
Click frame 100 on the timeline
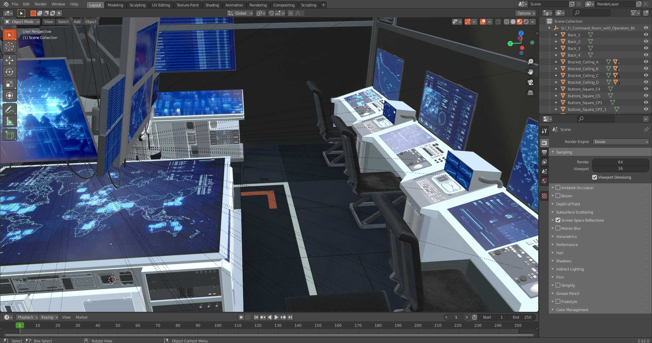coord(218,325)
